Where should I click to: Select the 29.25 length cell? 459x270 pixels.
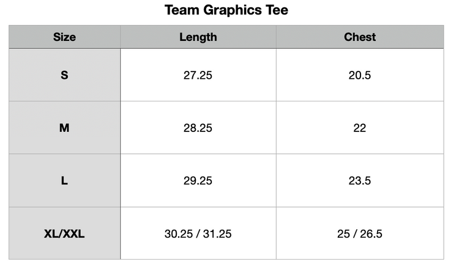(x=198, y=181)
